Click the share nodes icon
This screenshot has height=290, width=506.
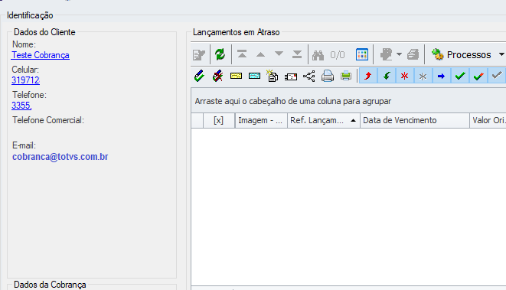(309, 77)
